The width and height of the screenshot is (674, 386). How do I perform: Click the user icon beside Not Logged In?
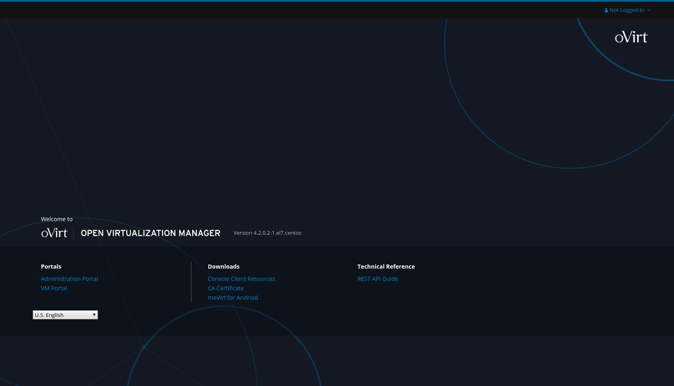(606, 10)
